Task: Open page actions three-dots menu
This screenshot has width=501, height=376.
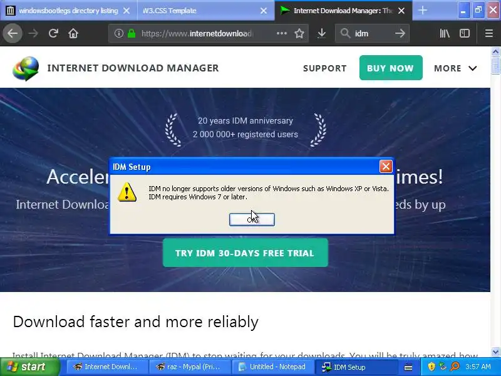Action: point(281,33)
